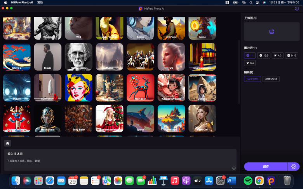Select the 4:3 image size option
This screenshot has width=303, height=189.
278,55
